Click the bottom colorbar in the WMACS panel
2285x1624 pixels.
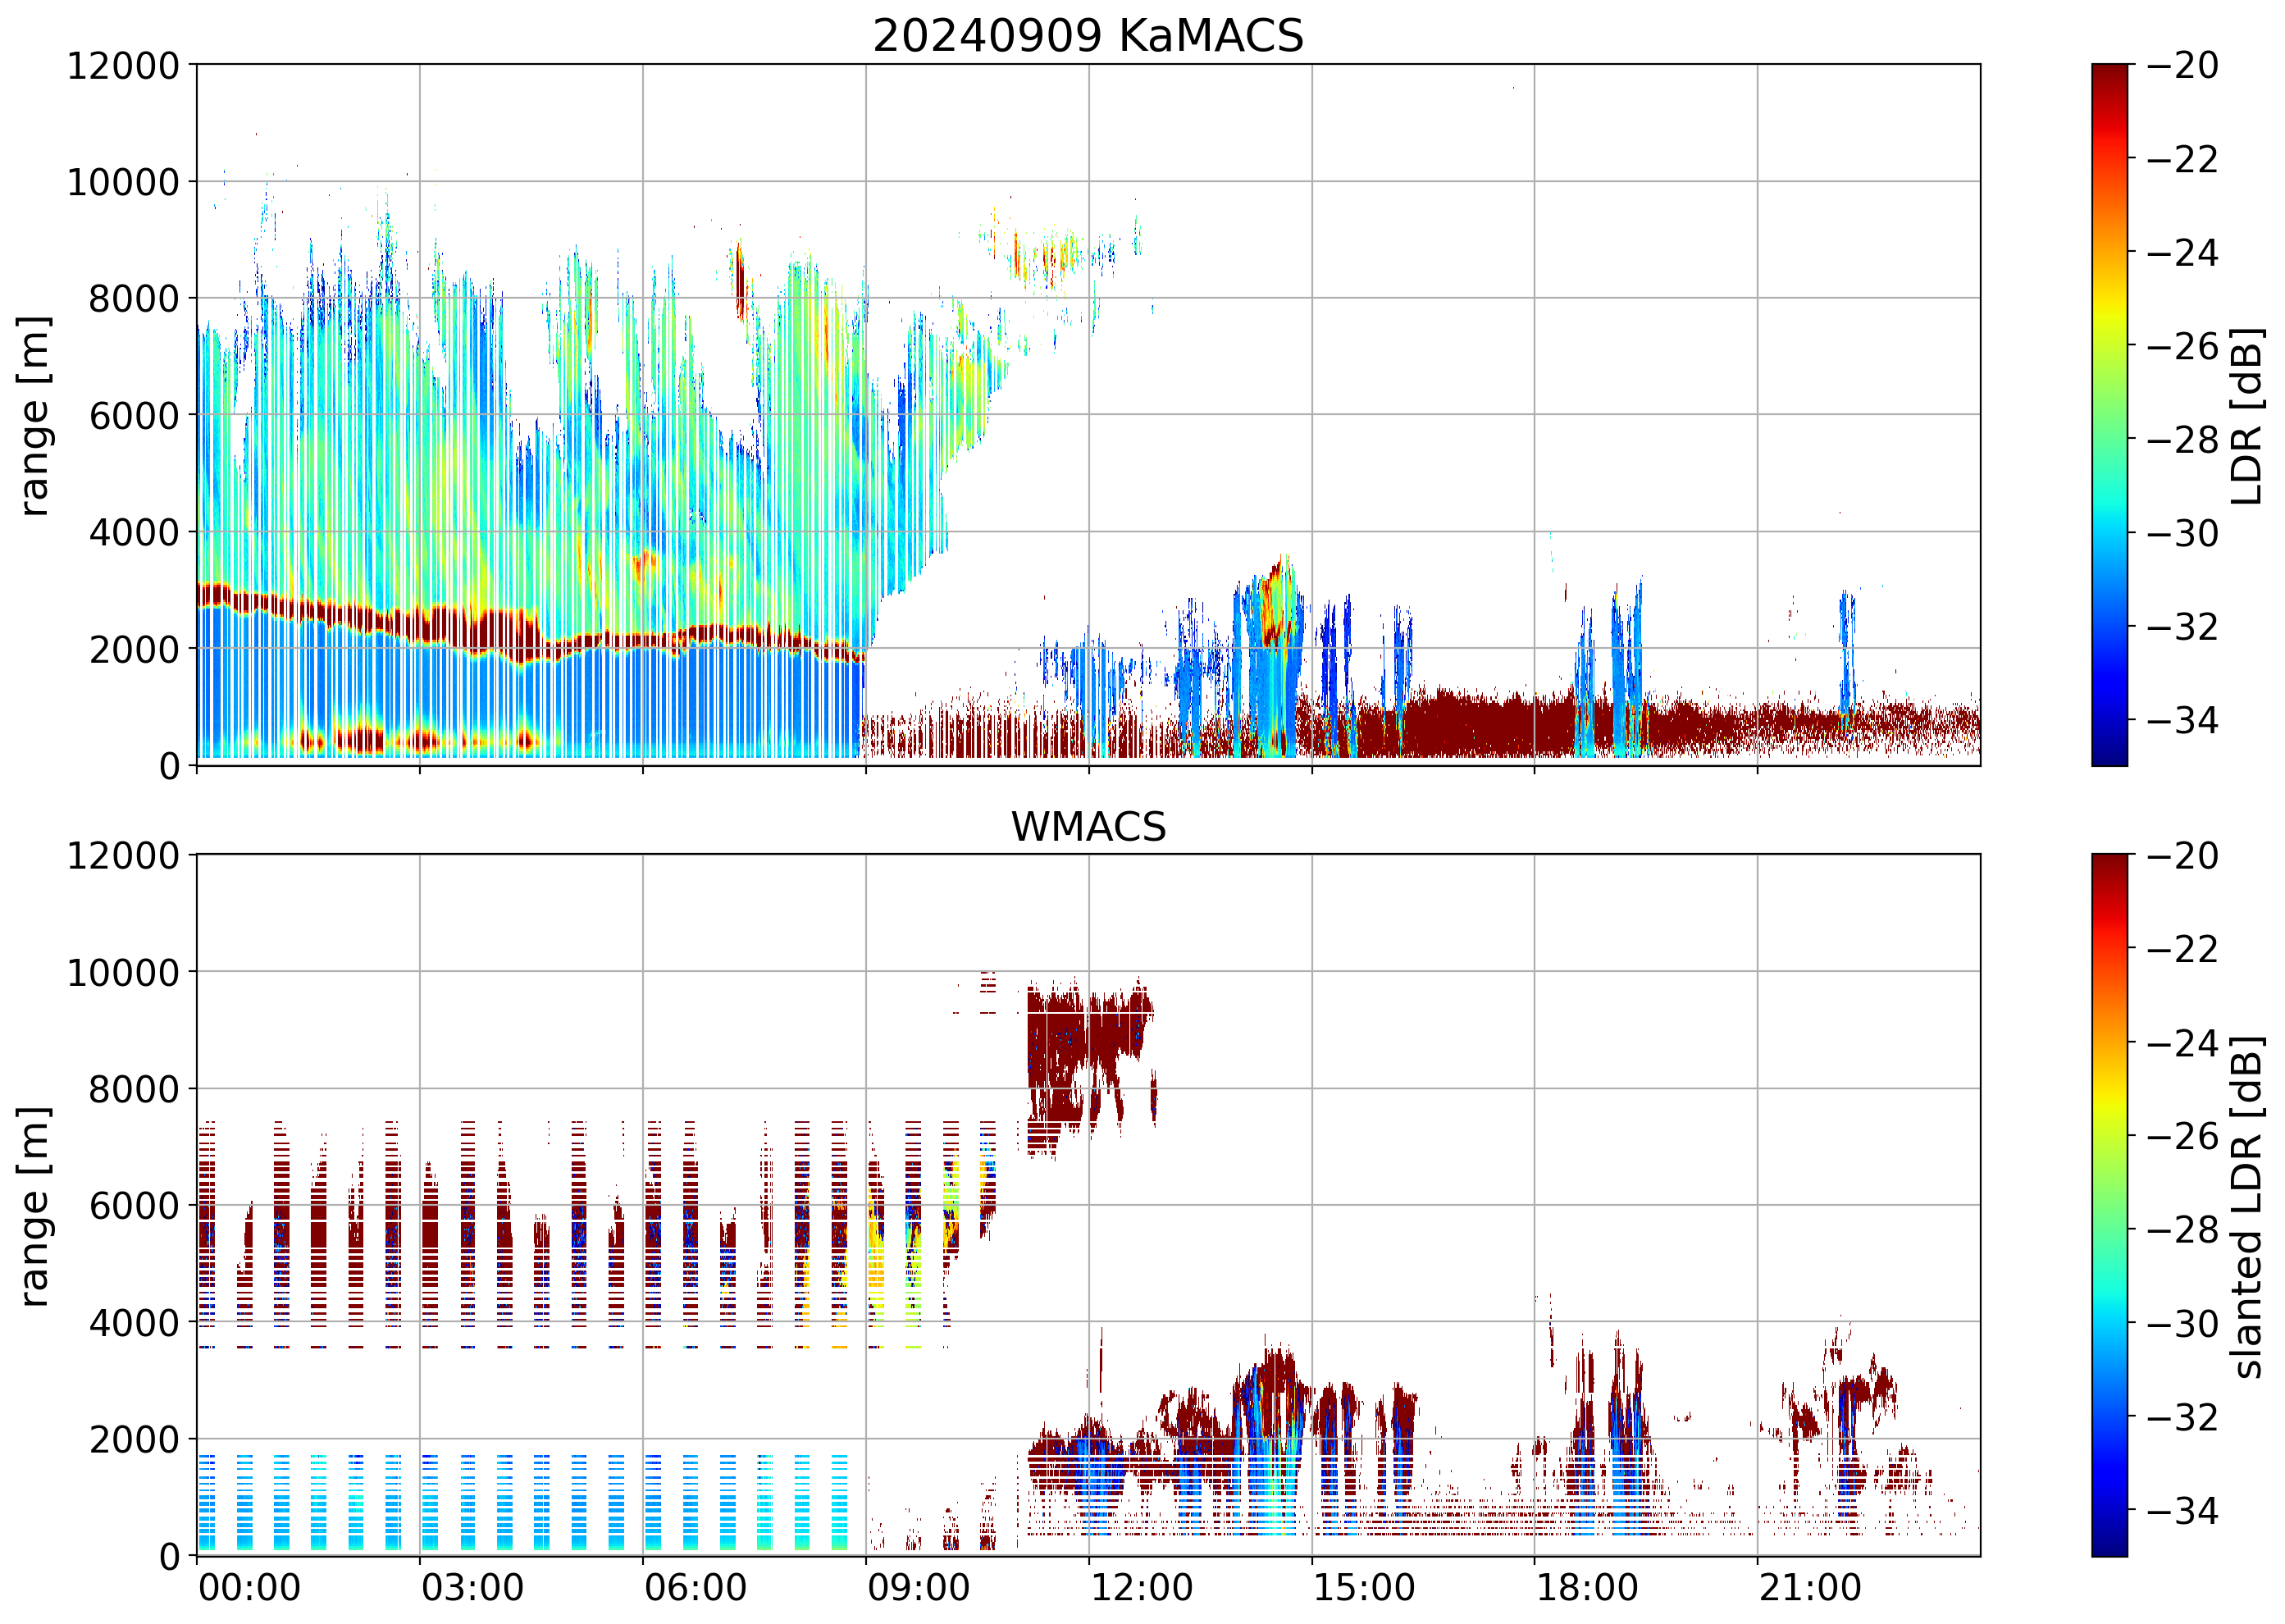[2109, 1205]
